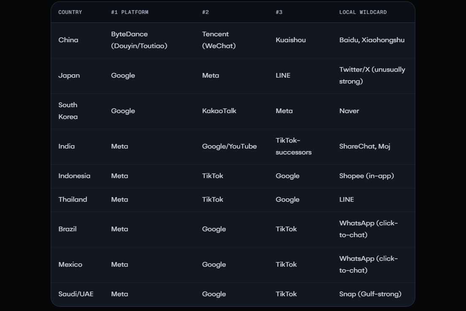Click Meta in the Japan row
The image size is (466, 311).
pyautogui.click(x=211, y=76)
